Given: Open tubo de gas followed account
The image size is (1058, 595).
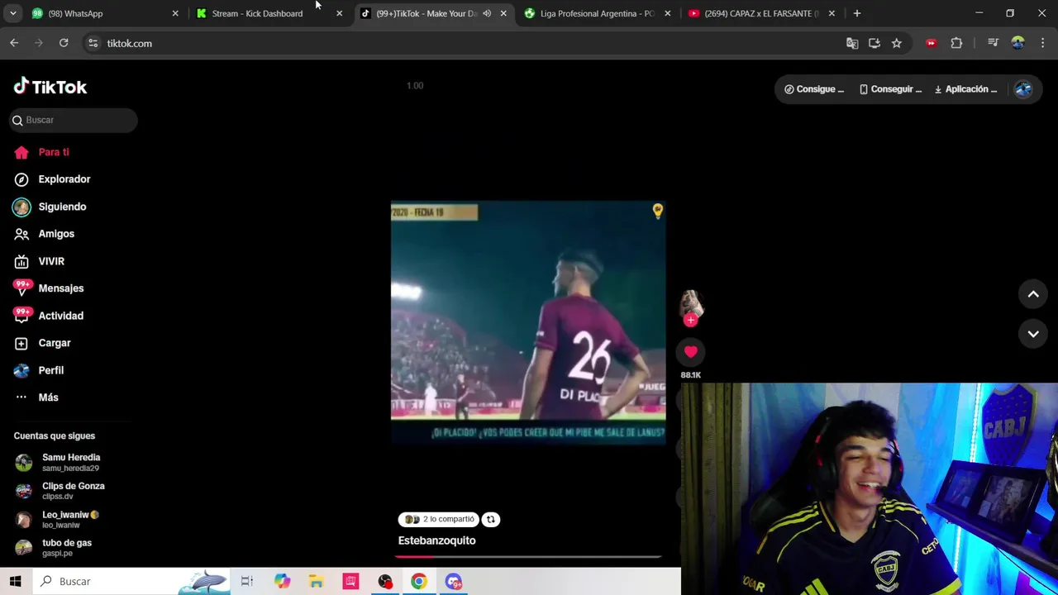Looking at the screenshot, I should [54, 547].
